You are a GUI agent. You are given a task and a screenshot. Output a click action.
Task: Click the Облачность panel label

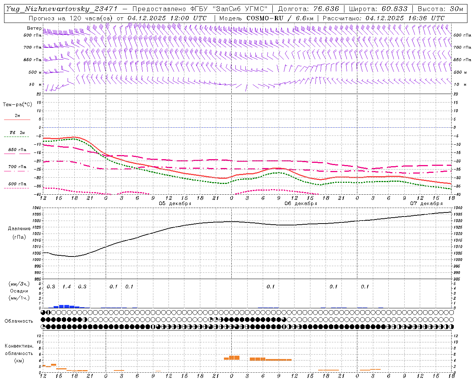click(19, 321)
